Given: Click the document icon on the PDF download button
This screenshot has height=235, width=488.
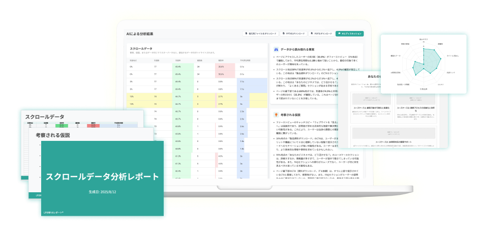Looking at the screenshot, I should 313,34.
